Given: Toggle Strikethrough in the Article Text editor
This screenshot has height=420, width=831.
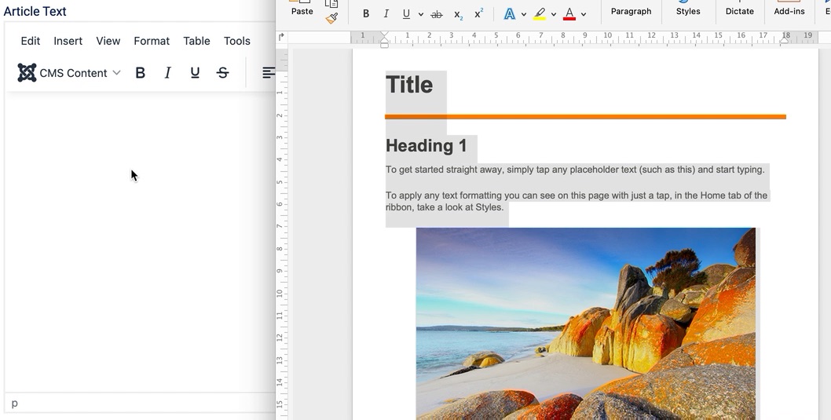Looking at the screenshot, I should point(223,73).
